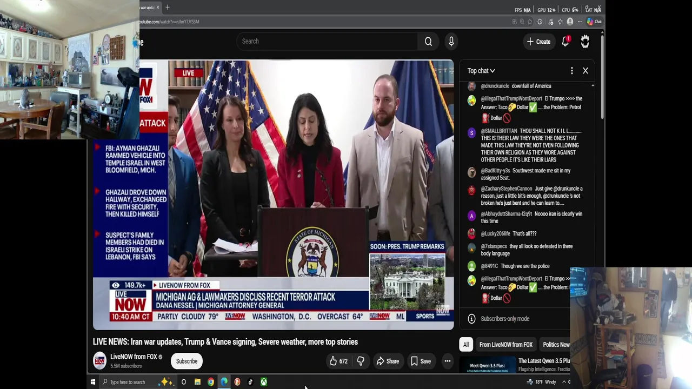Click the @SMALLBRITTAN chat username
The height and width of the screenshot is (389, 692).
point(499,131)
